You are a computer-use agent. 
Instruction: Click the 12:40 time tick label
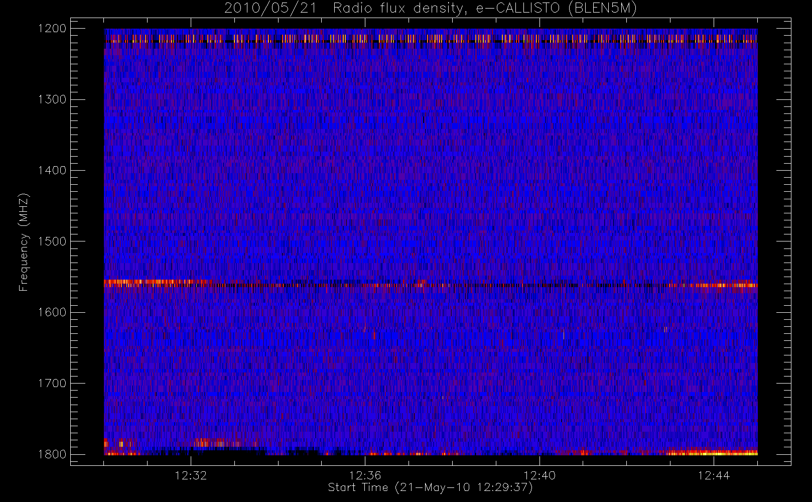[x=539, y=475]
